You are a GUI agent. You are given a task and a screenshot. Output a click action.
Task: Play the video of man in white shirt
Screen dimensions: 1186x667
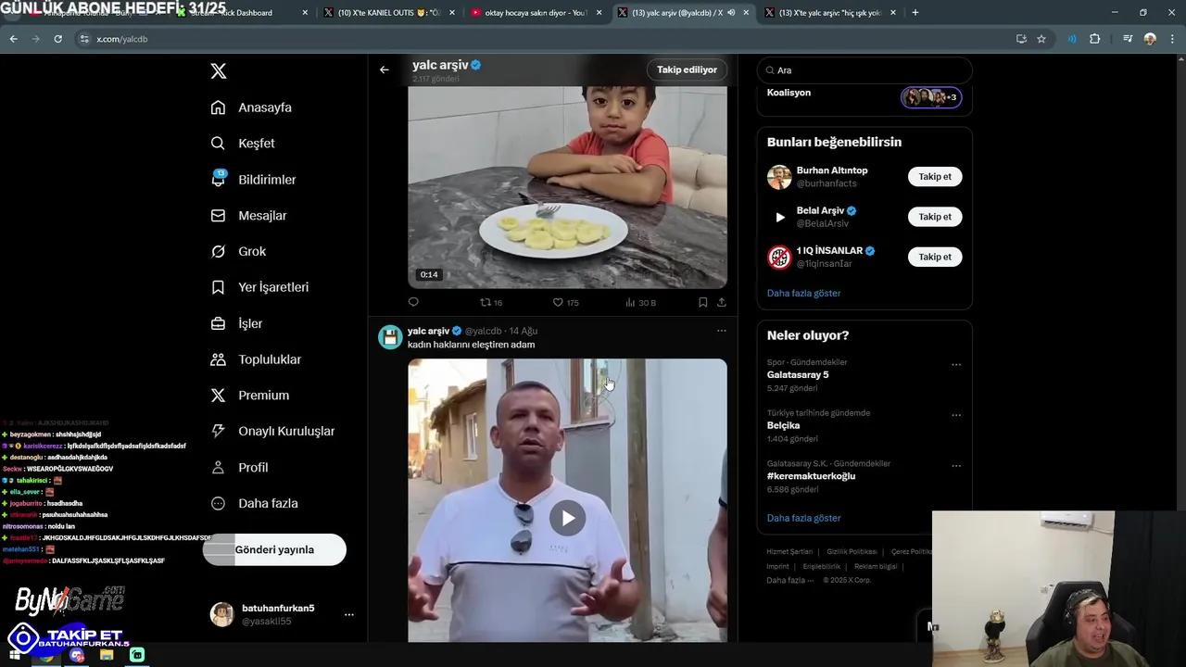tap(567, 518)
